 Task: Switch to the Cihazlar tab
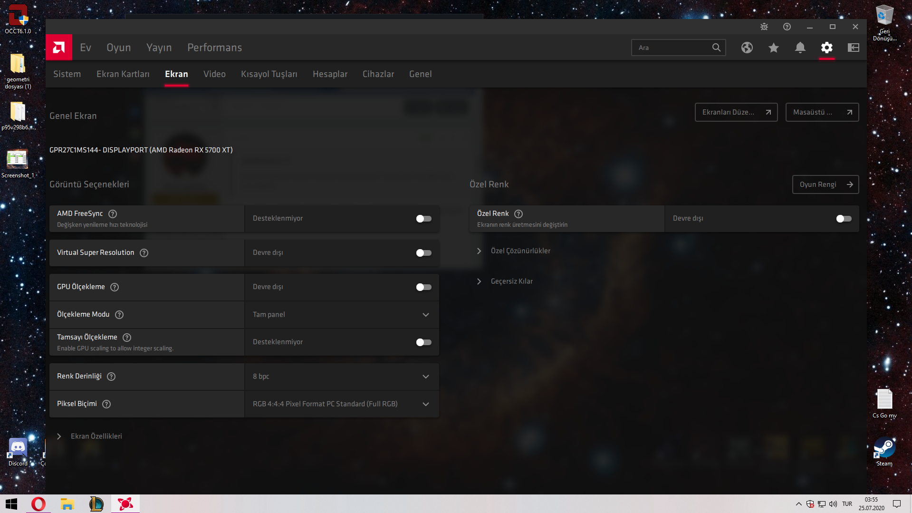click(378, 74)
